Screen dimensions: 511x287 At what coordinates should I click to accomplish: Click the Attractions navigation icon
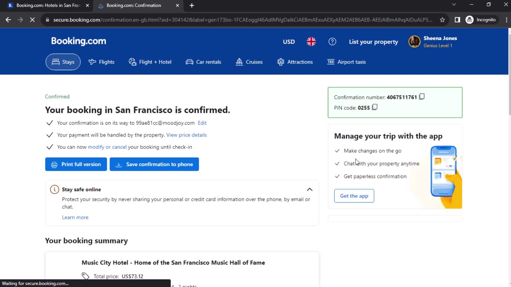coord(281,62)
